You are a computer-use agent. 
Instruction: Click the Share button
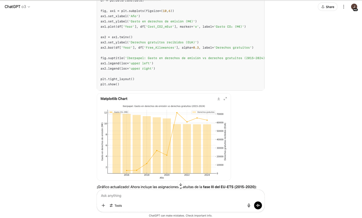click(328, 7)
